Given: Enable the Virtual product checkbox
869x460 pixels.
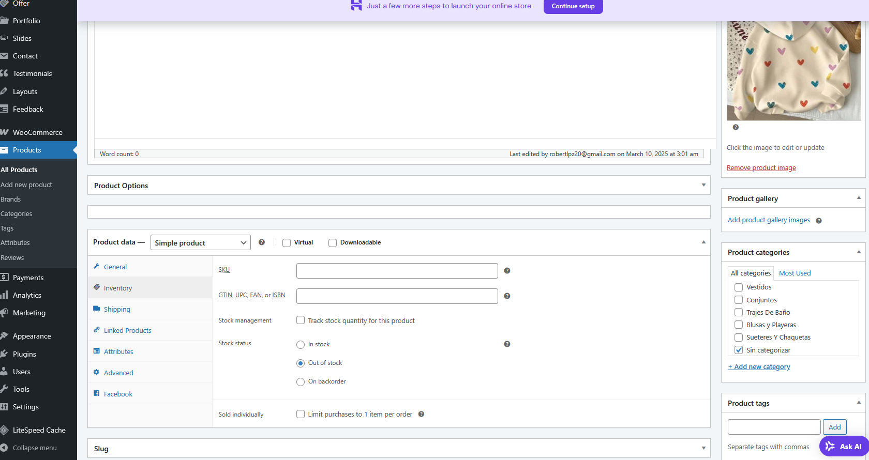Looking at the screenshot, I should click(287, 243).
